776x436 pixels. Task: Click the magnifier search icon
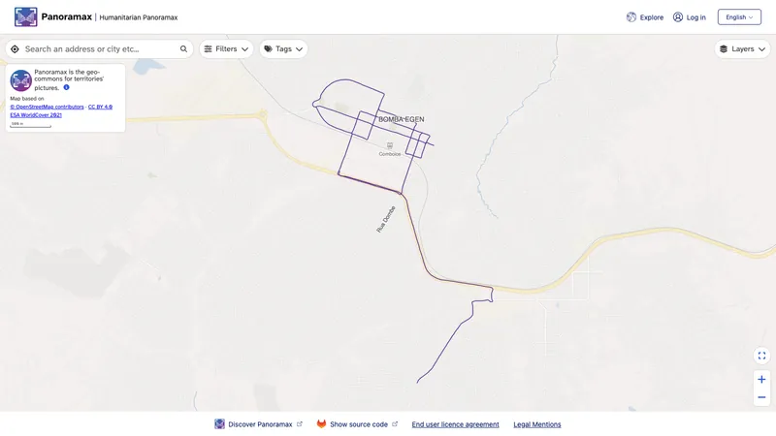coord(183,49)
